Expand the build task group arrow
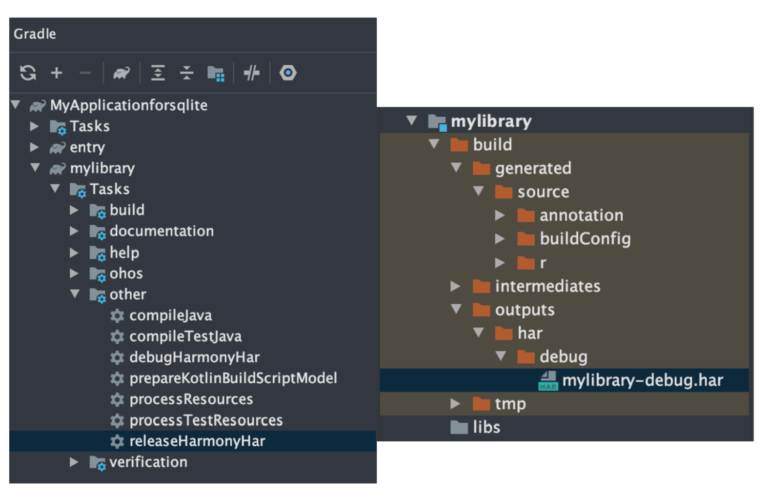 pos(74,210)
